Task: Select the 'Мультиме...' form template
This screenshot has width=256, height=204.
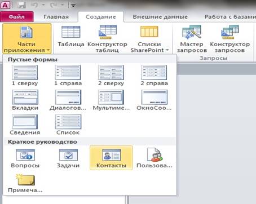Action: (x=111, y=100)
